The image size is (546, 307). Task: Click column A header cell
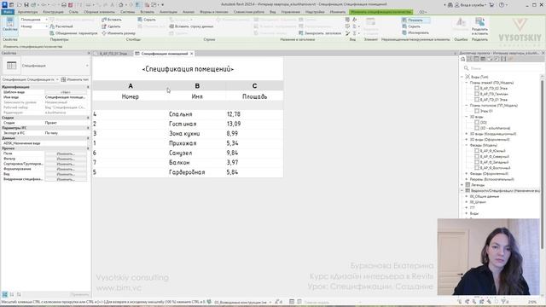click(131, 85)
